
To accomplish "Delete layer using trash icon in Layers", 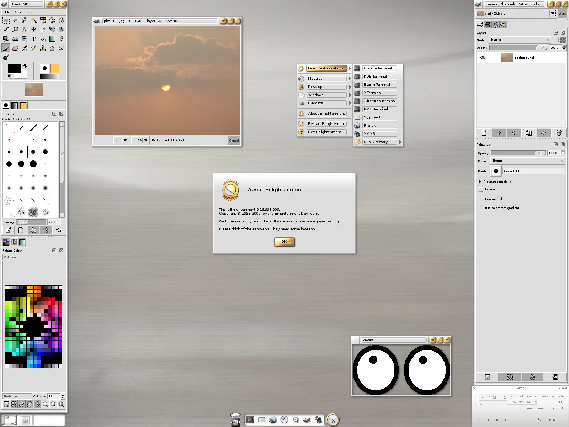I will pyautogui.click(x=559, y=133).
